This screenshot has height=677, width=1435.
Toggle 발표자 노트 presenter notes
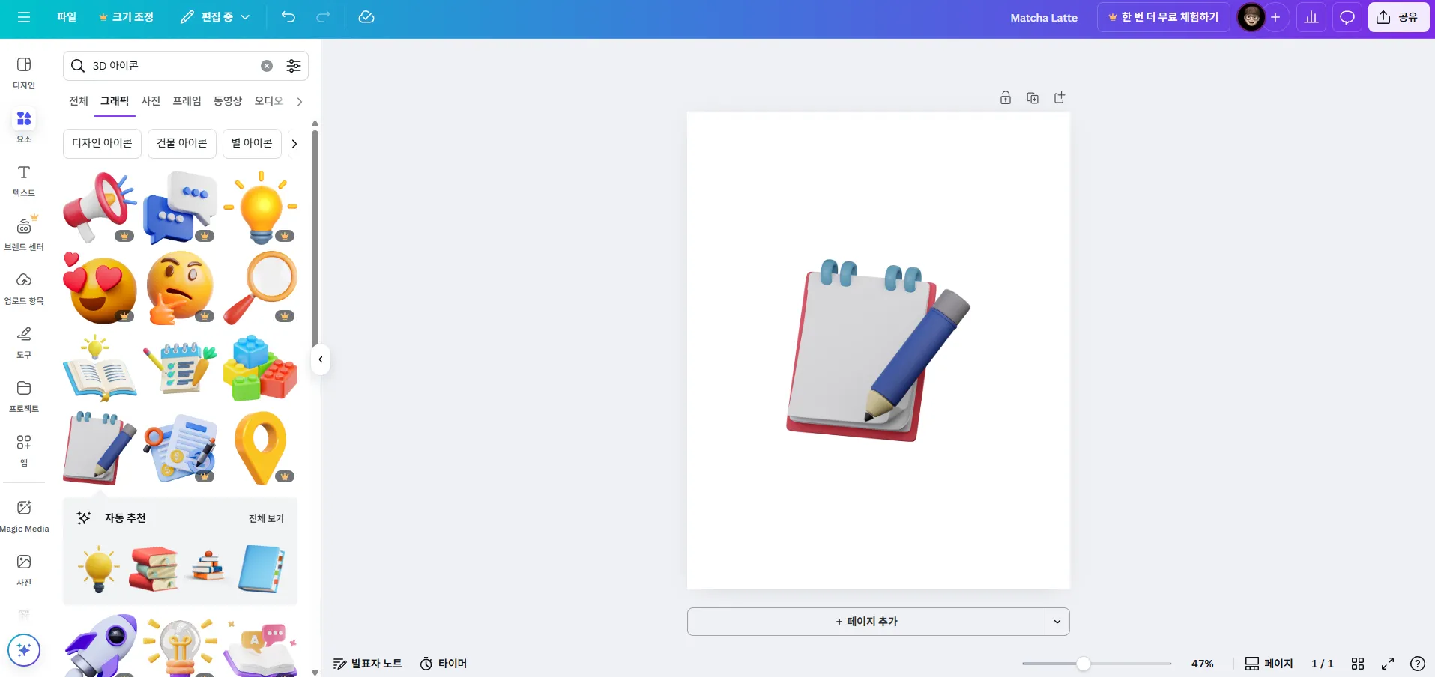[368, 664]
